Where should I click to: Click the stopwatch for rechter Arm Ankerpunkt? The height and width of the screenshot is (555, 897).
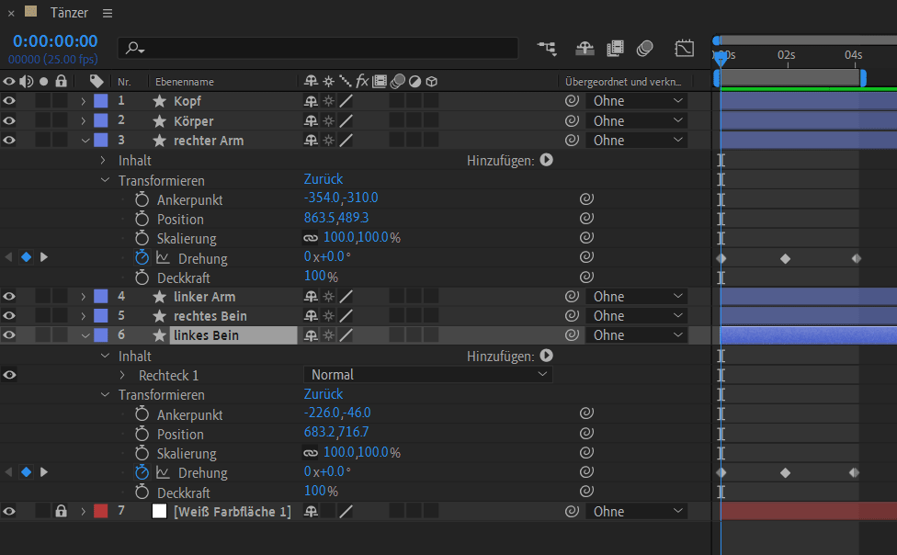[142, 199]
